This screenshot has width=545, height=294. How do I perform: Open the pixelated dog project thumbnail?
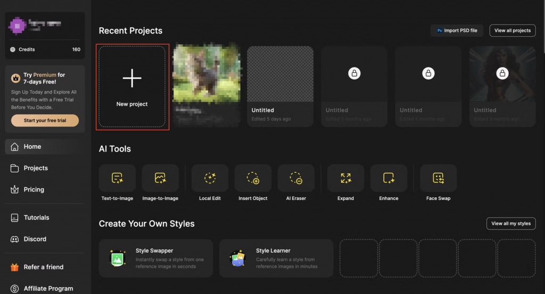207,73
